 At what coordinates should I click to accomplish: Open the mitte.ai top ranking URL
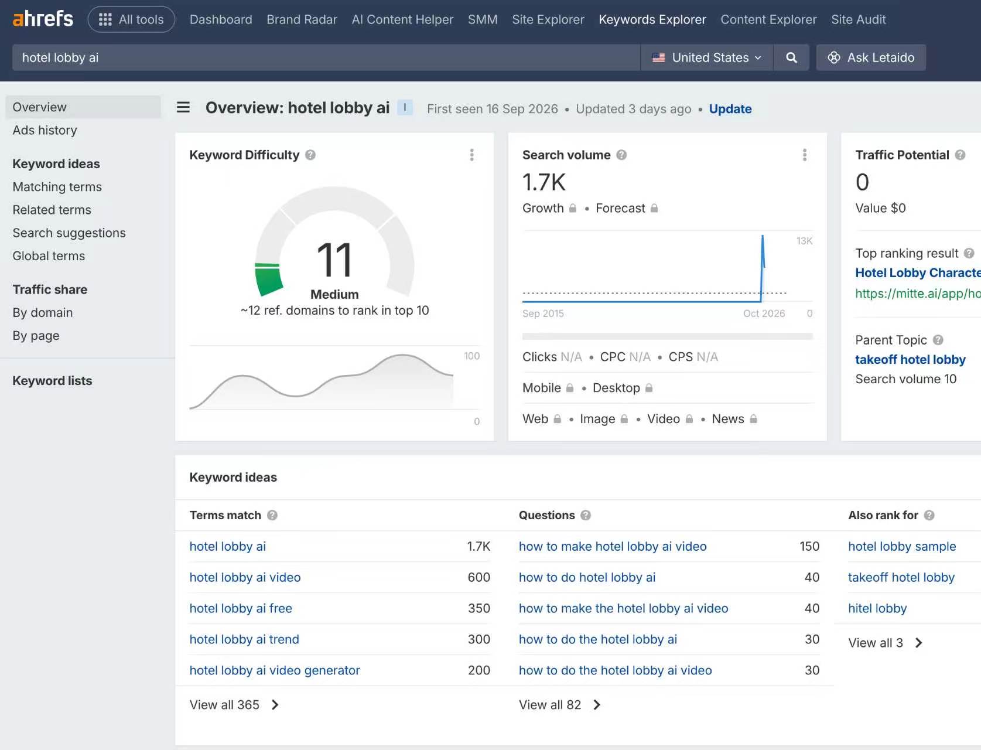click(918, 294)
